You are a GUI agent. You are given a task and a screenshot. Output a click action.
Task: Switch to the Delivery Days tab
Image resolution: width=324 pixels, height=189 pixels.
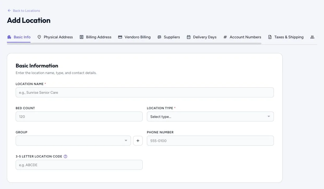click(x=201, y=37)
